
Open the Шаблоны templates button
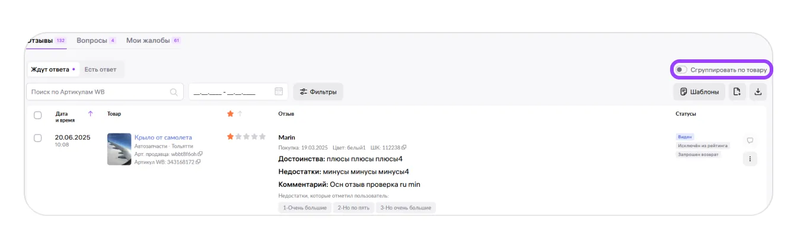click(x=699, y=92)
